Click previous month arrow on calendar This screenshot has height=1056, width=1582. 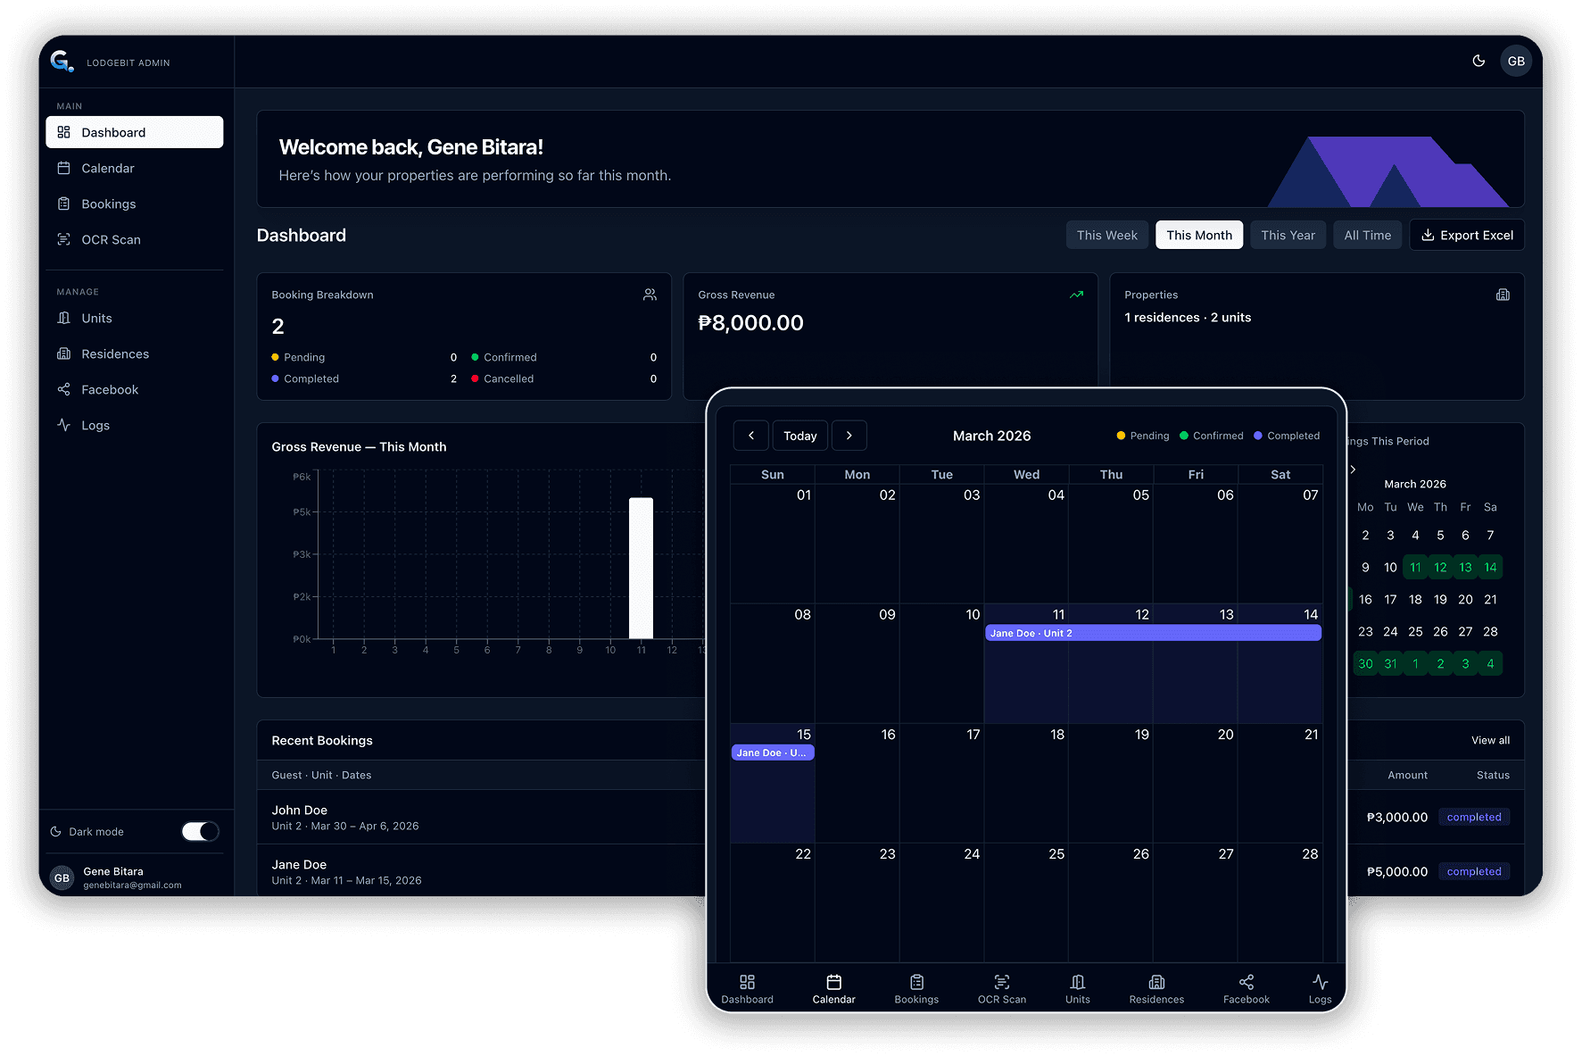[750, 435]
